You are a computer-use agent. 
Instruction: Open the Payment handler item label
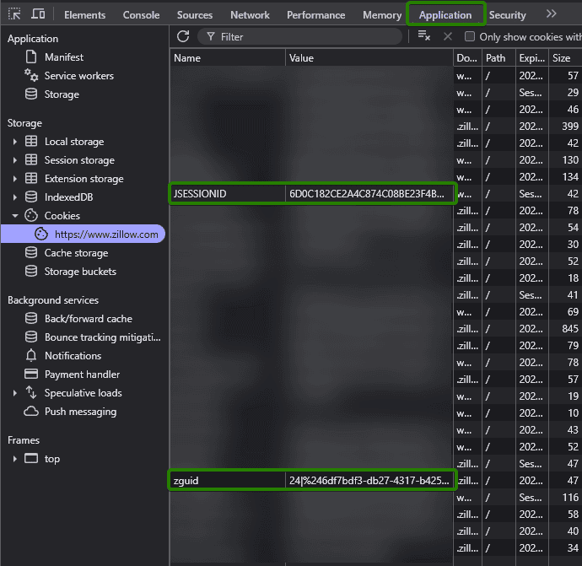tap(82, 375)
